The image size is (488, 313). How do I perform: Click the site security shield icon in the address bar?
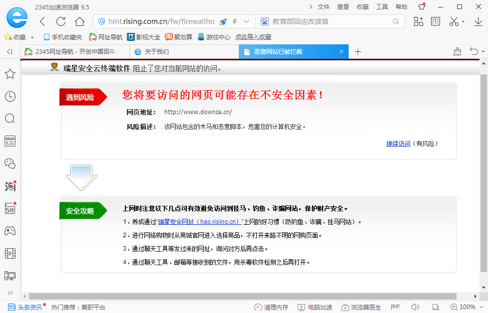[x=101, y=21]
